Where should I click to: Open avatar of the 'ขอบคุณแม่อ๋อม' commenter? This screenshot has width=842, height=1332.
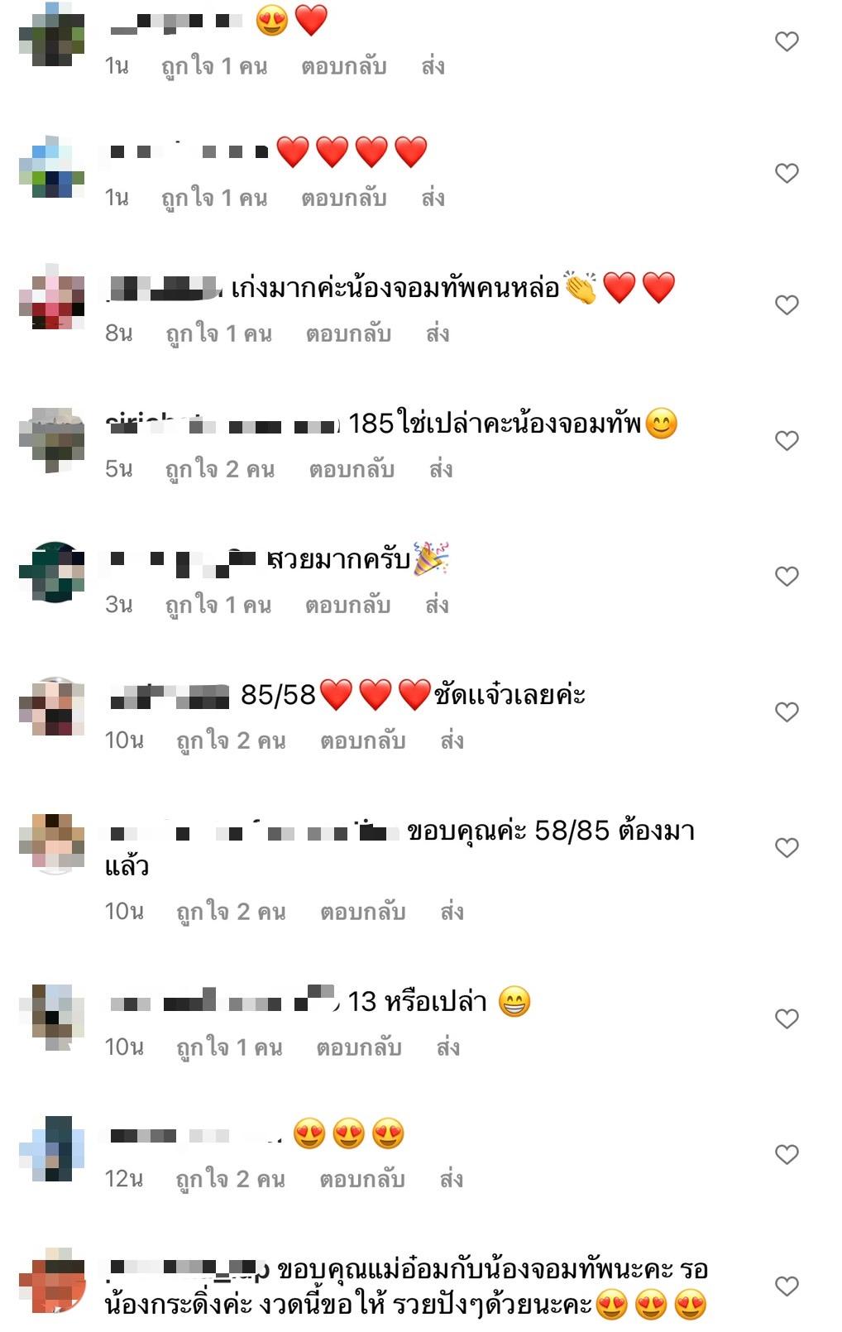tap(52, 1281)
